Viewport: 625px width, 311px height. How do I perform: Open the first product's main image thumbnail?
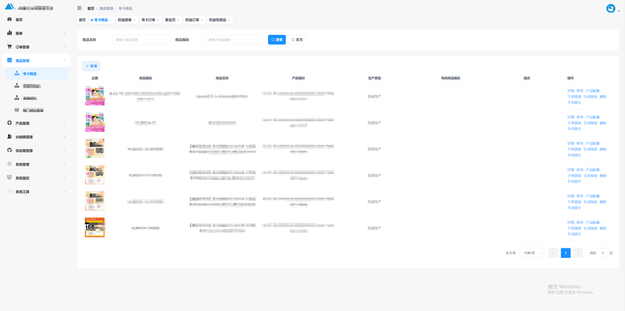[x=95, y=95]
